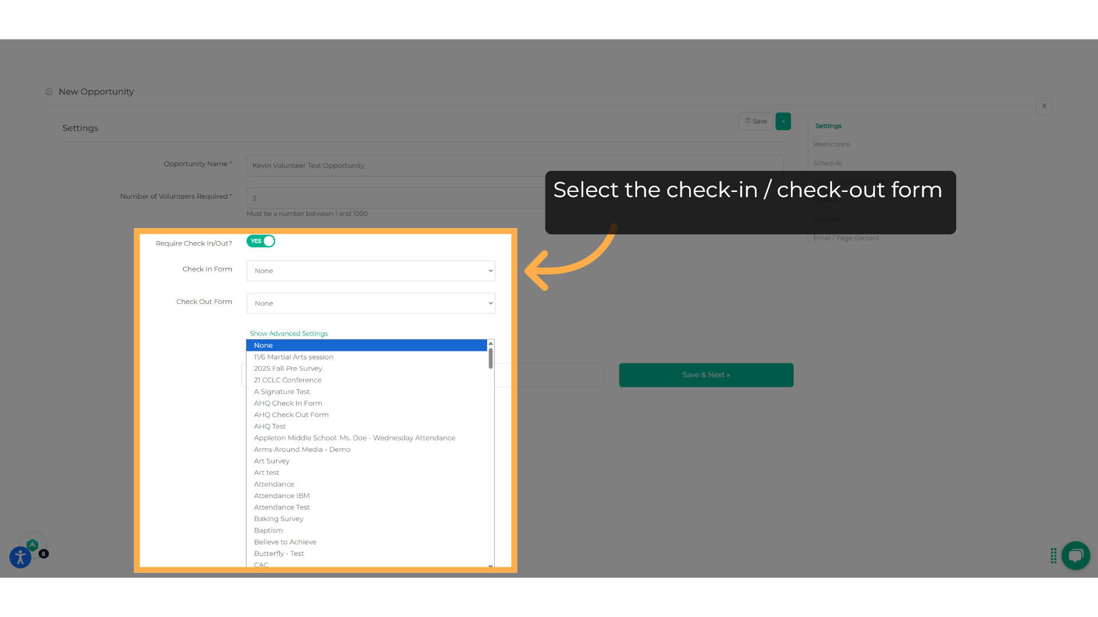Open the Check In Form dropdown
This screenshot has height=617, width=1098.
tap(371, 271)
